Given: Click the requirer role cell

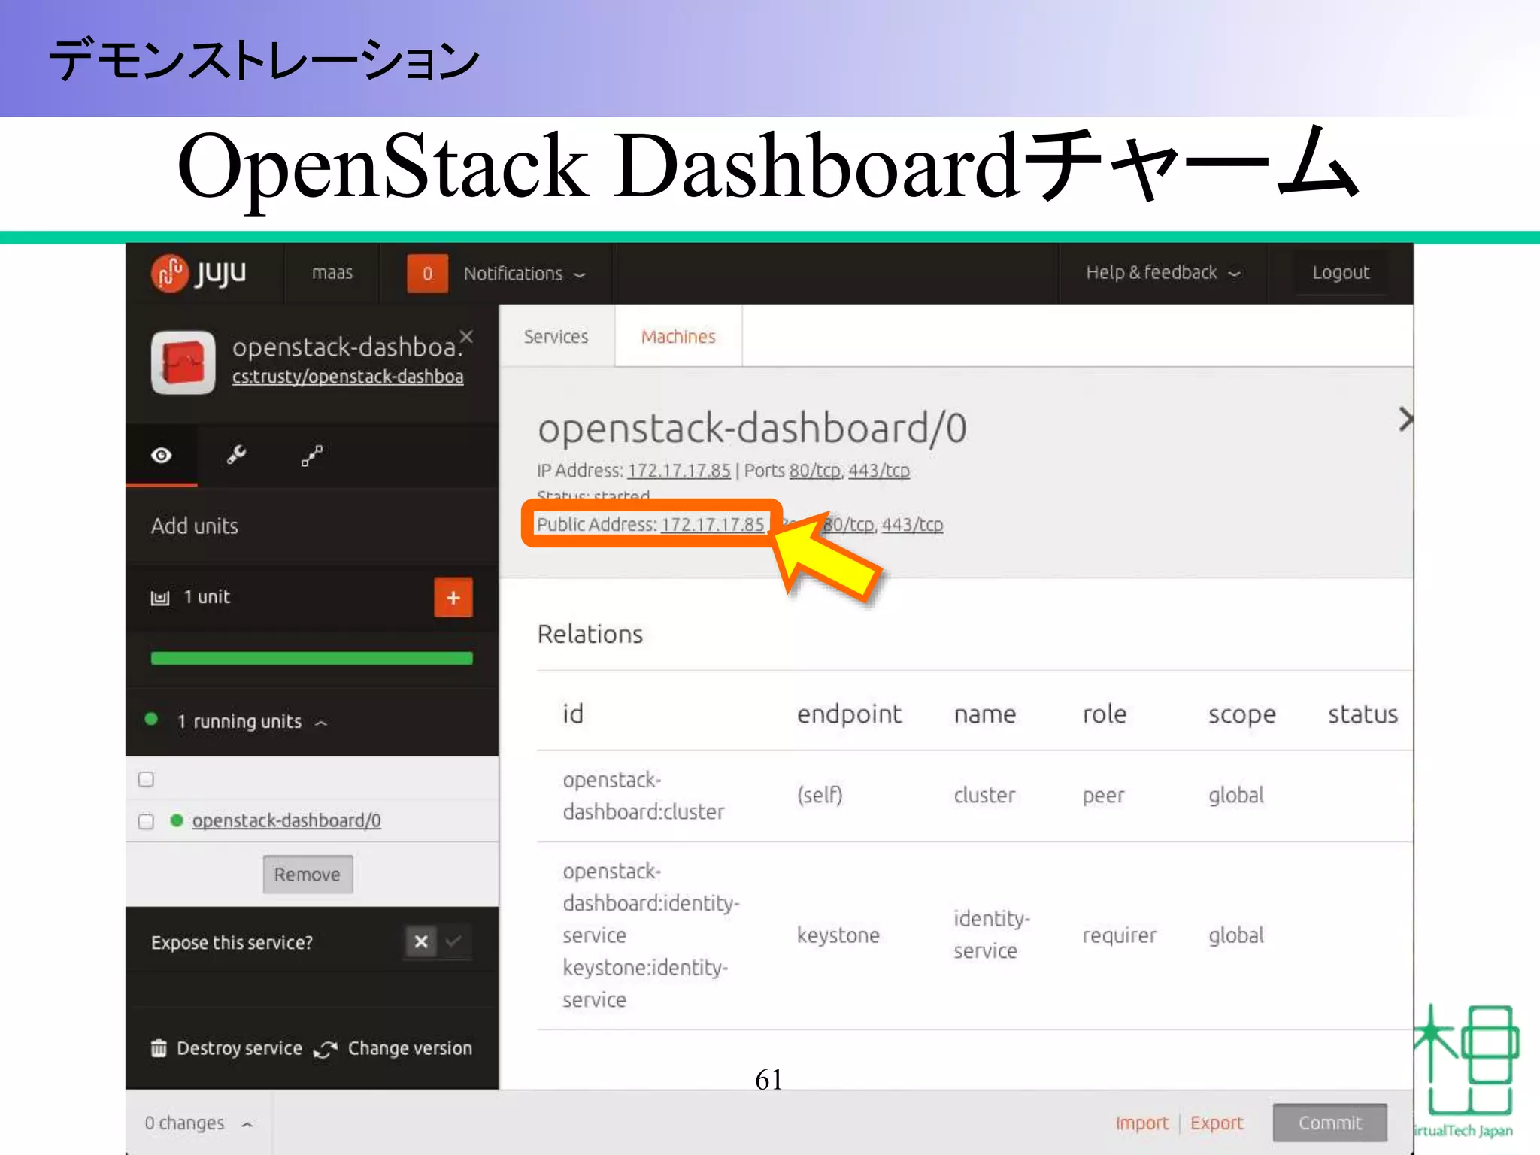Looking at the screenshot, I should [x=1120, y=935].
